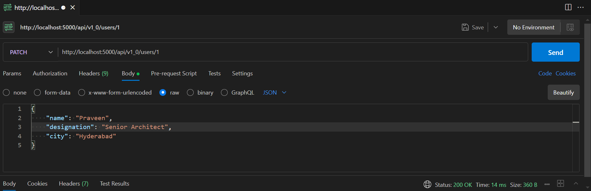Select the binary body type
Screen dimensions: 591x191
[x=190, y=93]
